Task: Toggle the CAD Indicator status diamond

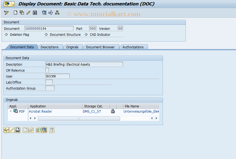Action: pyautogui.click(x=86, y=34)
